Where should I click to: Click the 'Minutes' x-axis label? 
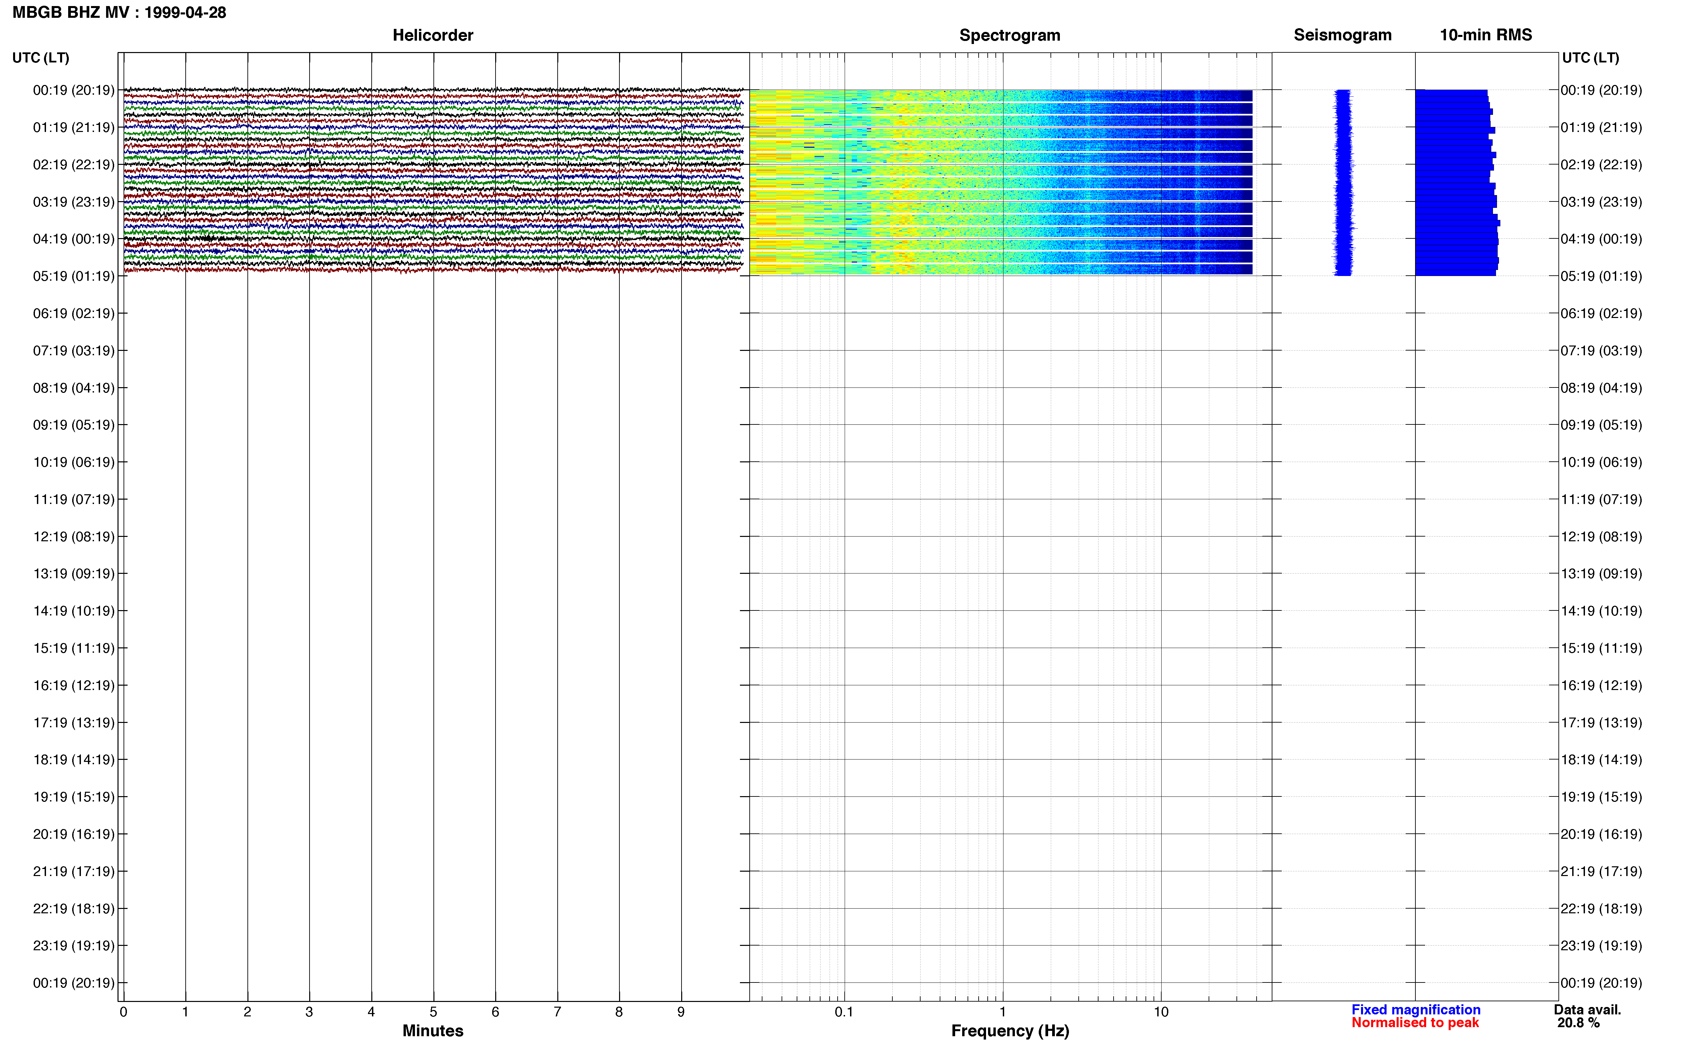[433, 1031]
